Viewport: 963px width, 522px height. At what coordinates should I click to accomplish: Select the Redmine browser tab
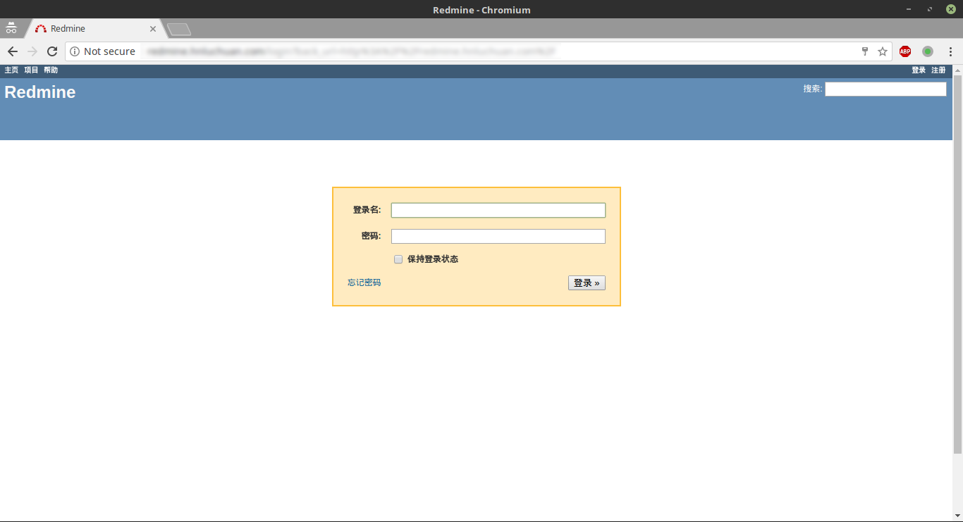(x=95, y=29)
